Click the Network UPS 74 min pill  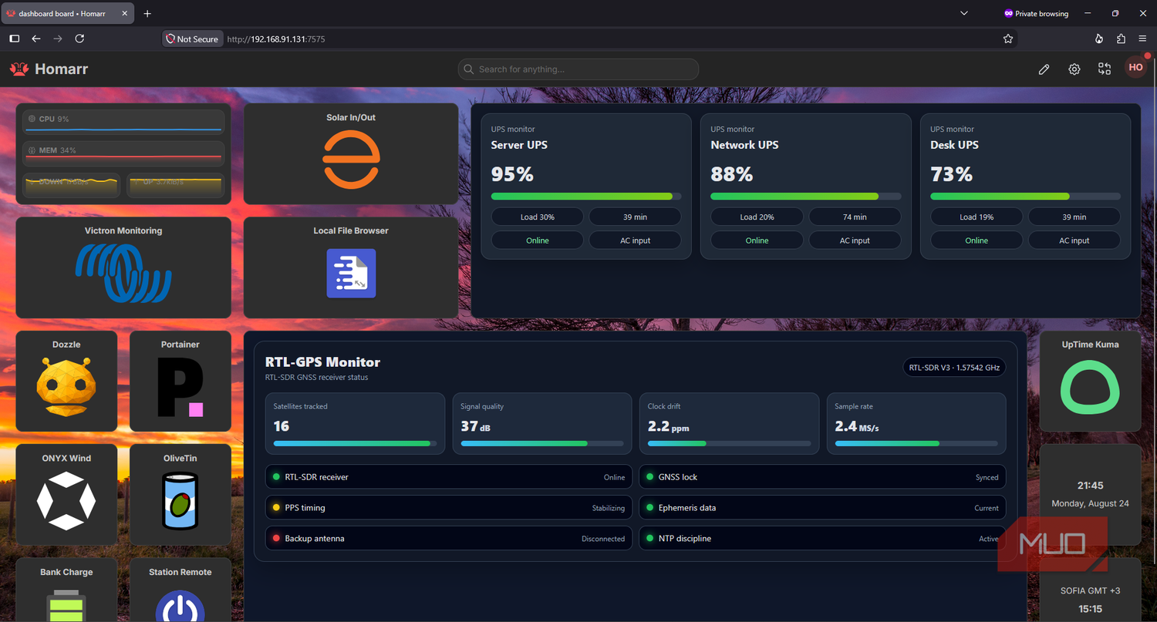pos(855,217)
